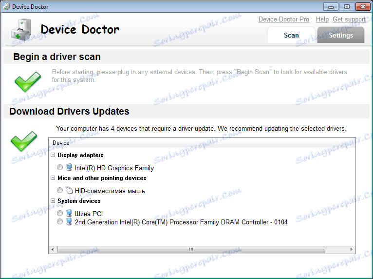Select the Шина PCI radio button

pyautogui.click(x=60, y=213)
